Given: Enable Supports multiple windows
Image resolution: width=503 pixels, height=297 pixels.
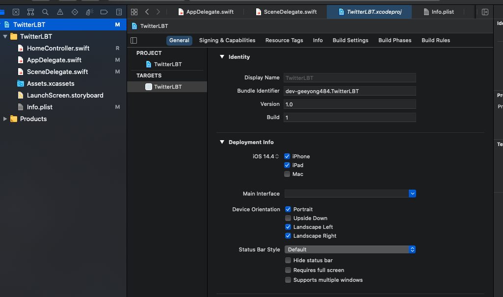Looking at the screenshot, I should pos(288,280).
